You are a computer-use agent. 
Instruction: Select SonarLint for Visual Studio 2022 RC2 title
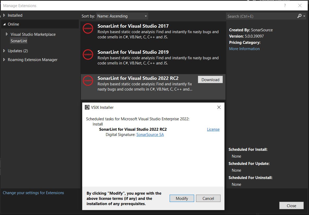[138, 78]
